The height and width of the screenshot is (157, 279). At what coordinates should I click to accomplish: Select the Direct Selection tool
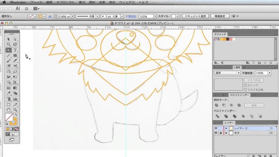tap(15, 39)
